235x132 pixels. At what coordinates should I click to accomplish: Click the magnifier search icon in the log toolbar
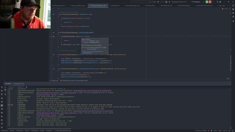point(26,87)
